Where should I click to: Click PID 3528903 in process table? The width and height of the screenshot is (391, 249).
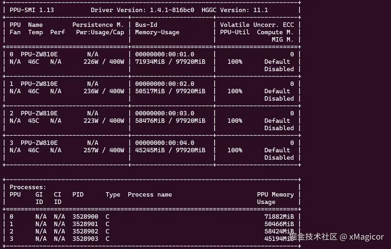pyautogui.click(x=85, y=239)
